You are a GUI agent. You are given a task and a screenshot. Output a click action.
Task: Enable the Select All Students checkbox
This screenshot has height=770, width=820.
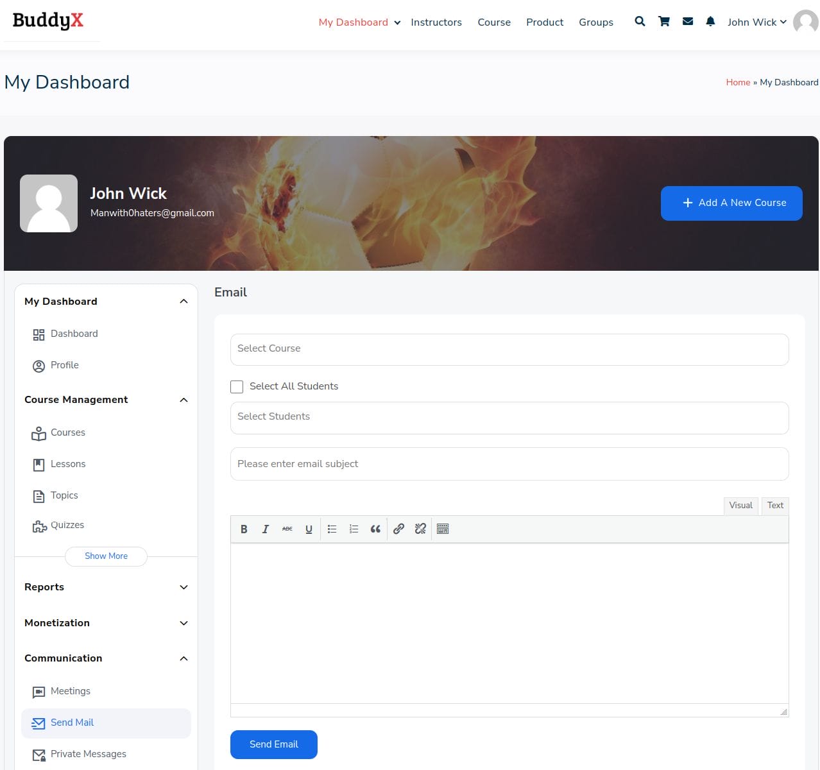tap(237, 386)
